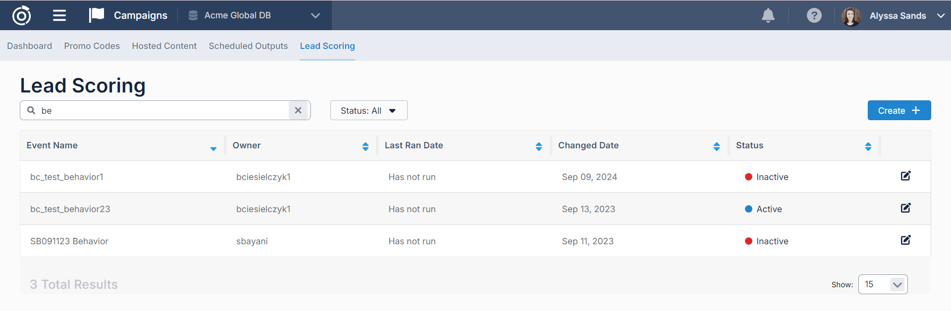The width and height of the screenshot is (951, 311).
Task: Sort by Event Name column arrow
Action: click(213, 148)
